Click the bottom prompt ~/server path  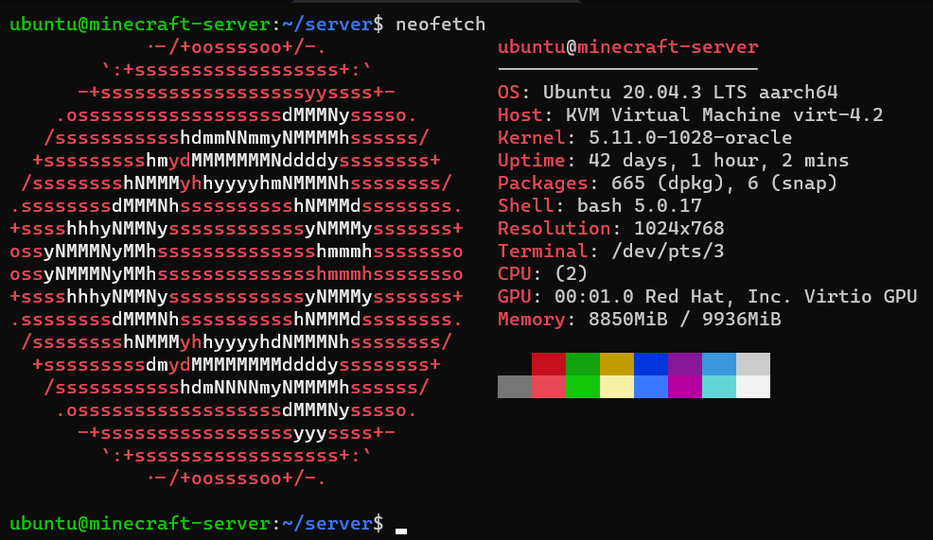(x=327, y=524)
